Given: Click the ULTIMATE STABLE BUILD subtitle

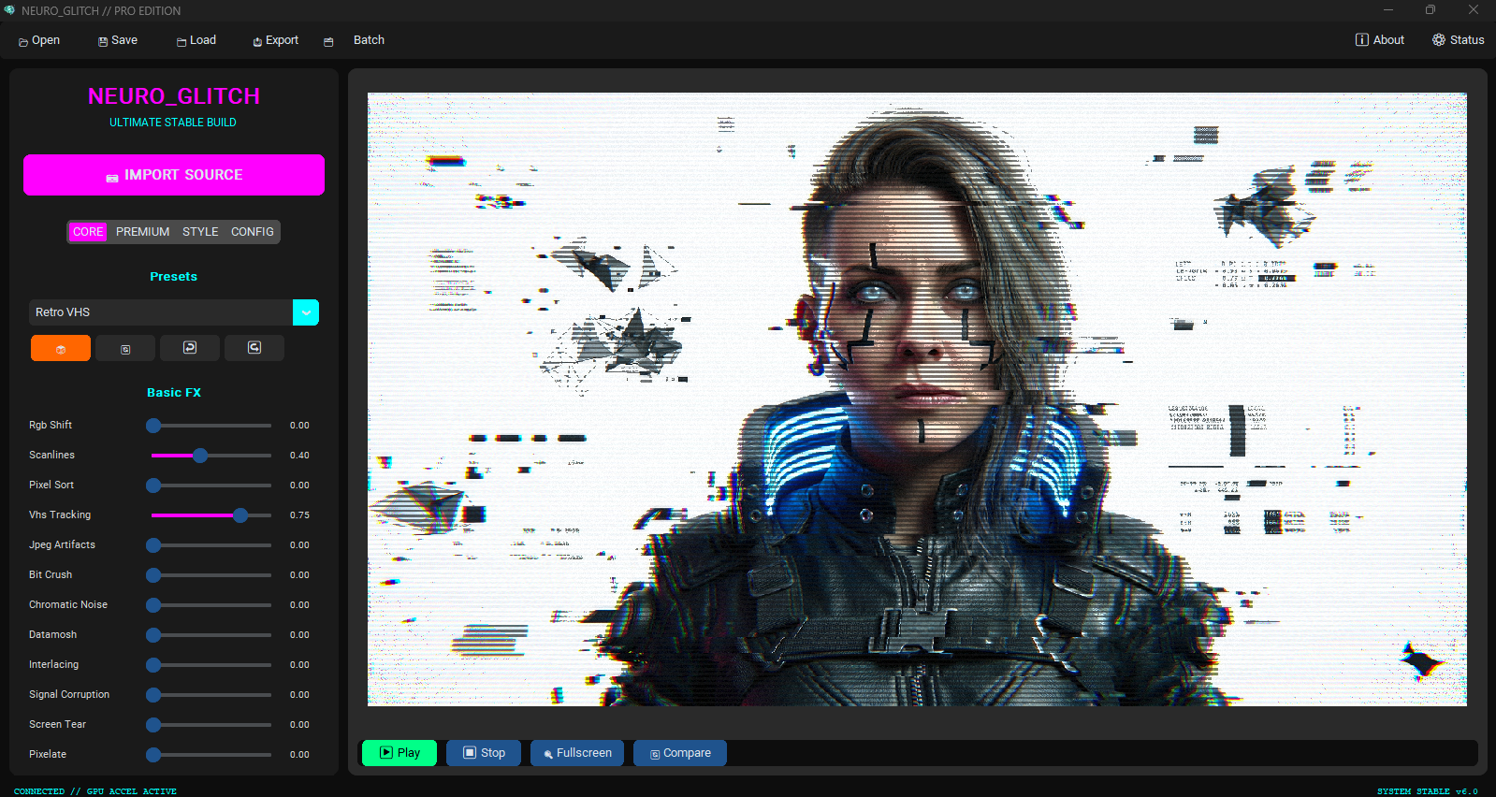Looking at the screenshot, I should point(173,123).
